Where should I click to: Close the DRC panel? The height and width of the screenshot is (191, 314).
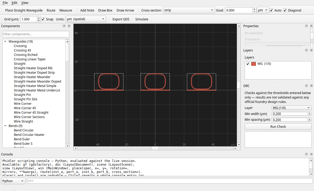(x=311, y=86)
